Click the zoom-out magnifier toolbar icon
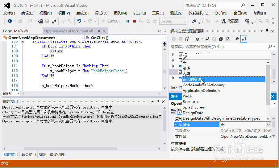 267,21
